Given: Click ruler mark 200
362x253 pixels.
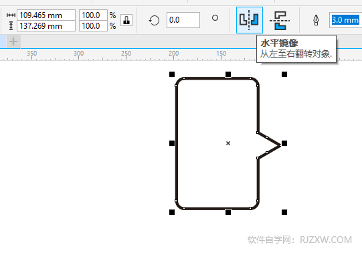Looking at the screenshot, I should coord(173,54).
